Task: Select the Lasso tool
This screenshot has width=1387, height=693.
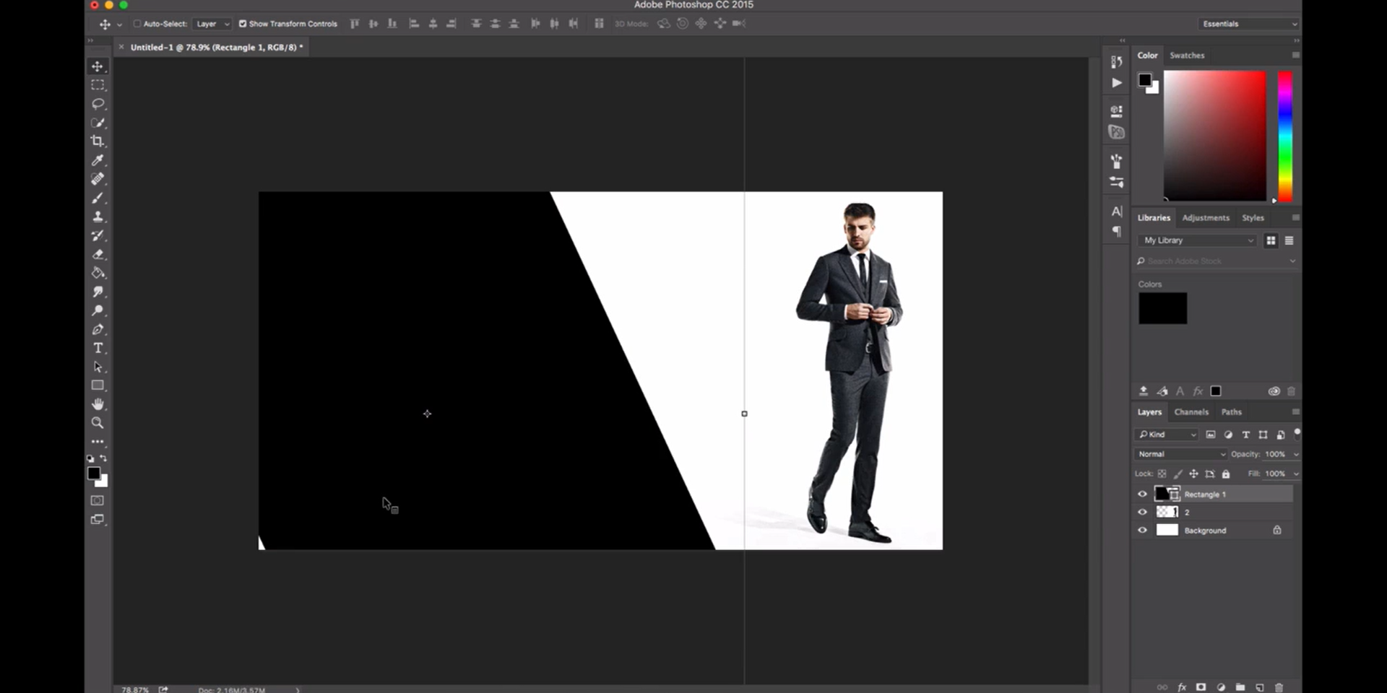Action: [x=98, y=104]
